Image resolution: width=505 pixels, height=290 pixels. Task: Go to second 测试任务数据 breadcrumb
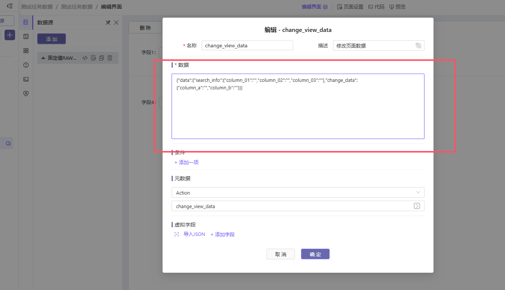[x=77, y=7]
